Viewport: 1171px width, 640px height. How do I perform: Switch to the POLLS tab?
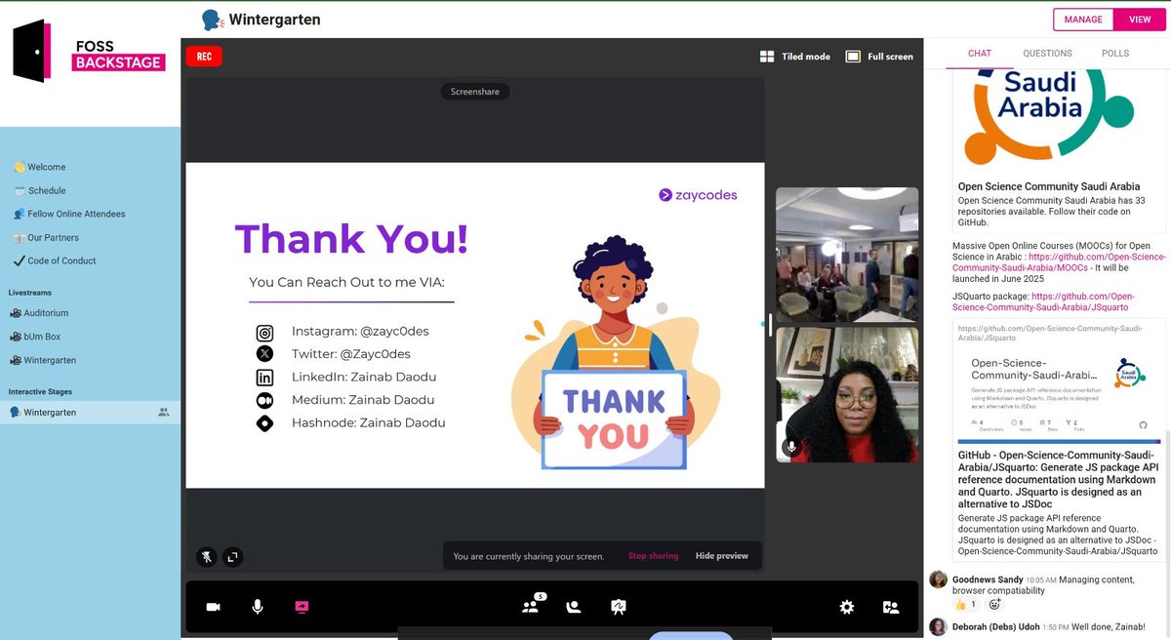1116,54
